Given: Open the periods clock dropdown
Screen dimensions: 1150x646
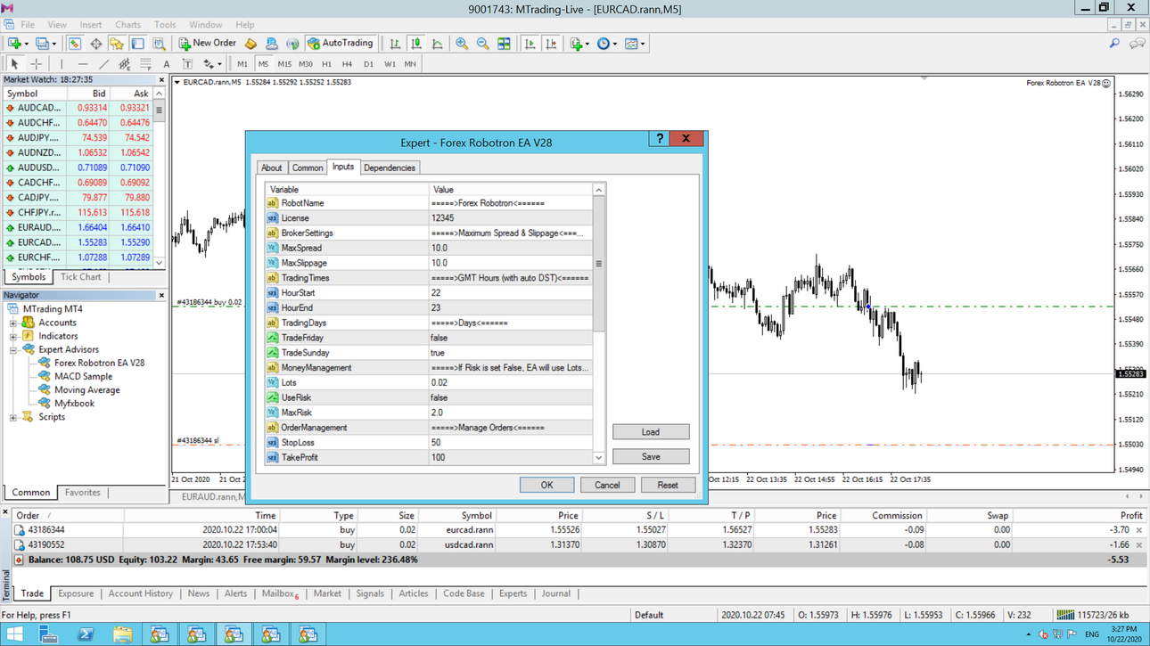Looking at the screenshot, I should pos(606,43).
